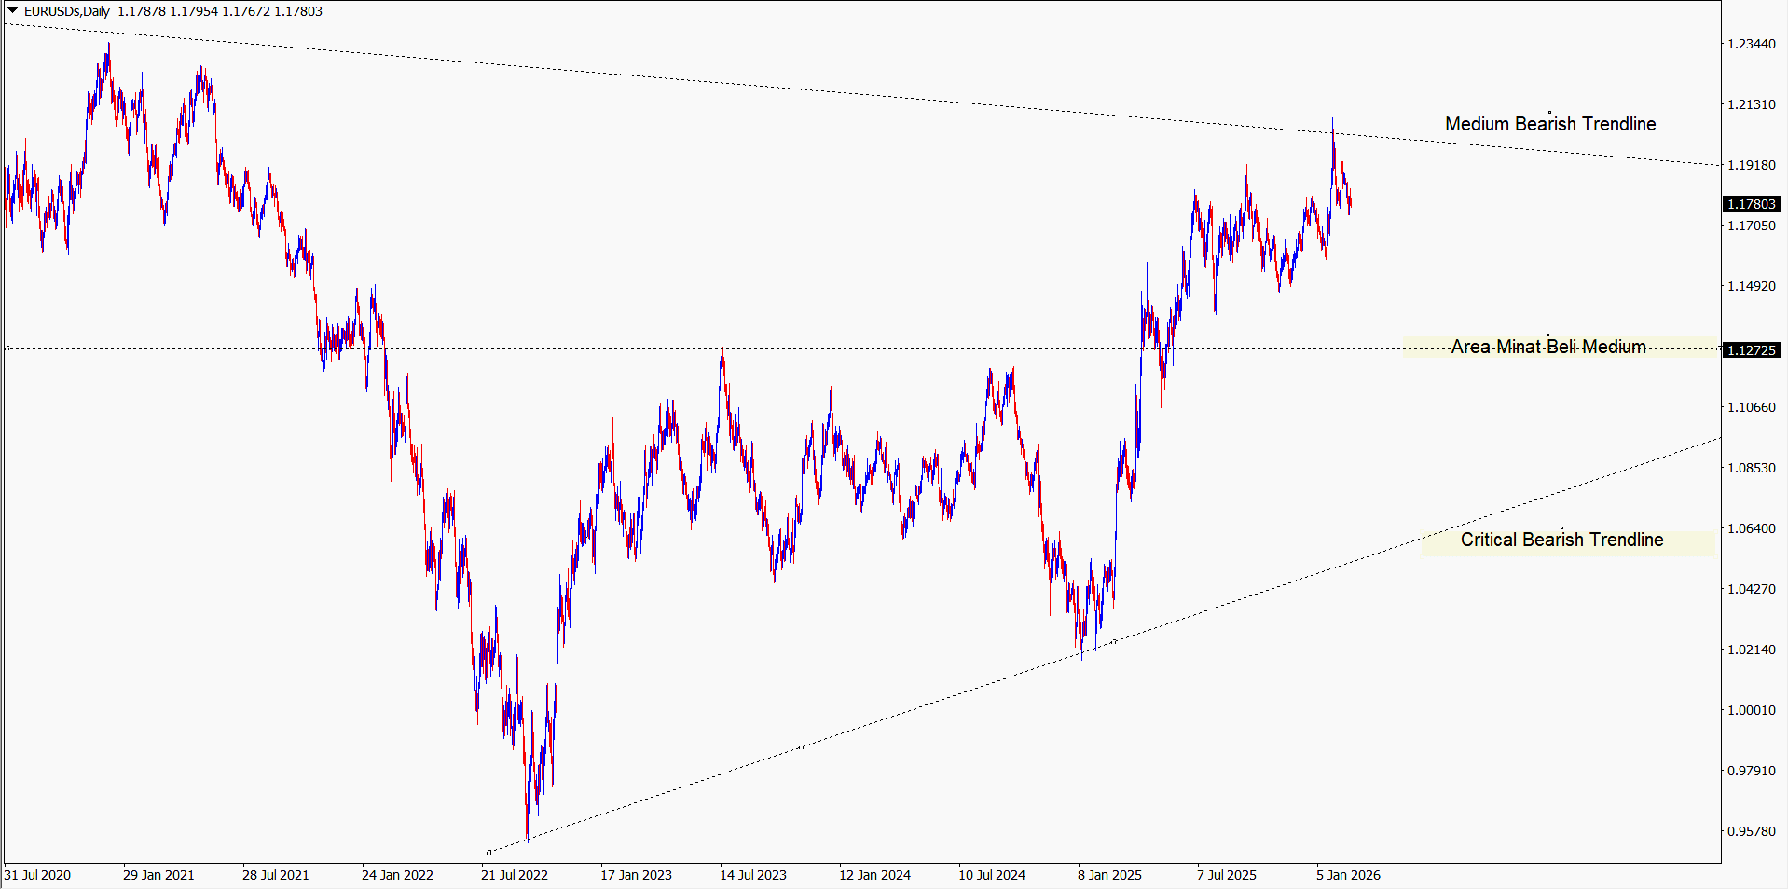Select the Critical Bearish Trendline text label

click(1561, 540)
